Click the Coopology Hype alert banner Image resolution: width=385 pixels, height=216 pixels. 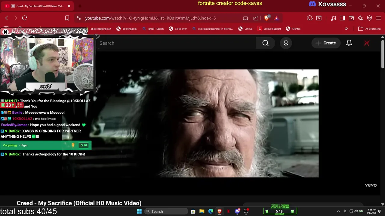pos(46,145)
